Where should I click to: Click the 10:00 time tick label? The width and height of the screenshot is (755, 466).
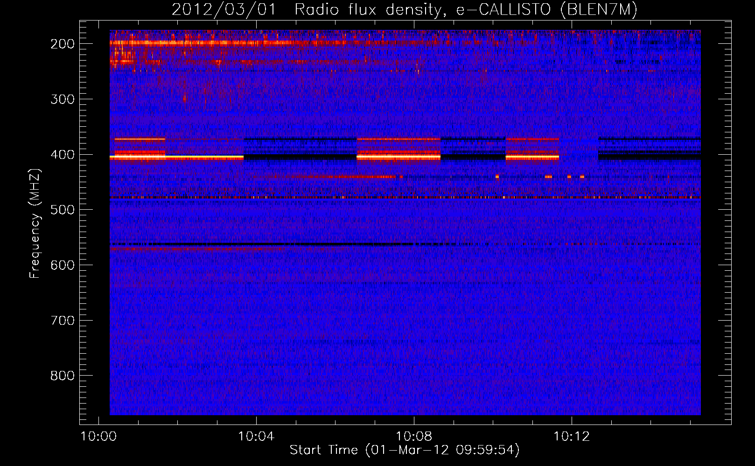pyautogui.click(x=98, y=437)
